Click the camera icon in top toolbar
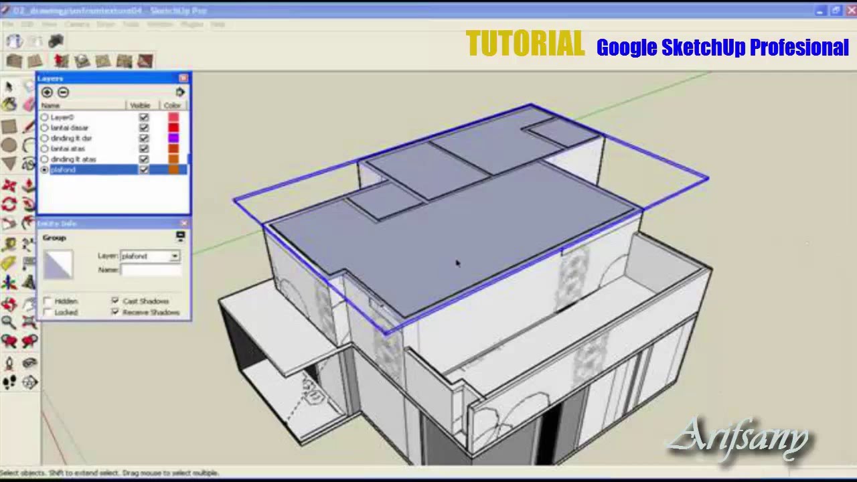Screen dimensions: 857x482 (56, 41)
